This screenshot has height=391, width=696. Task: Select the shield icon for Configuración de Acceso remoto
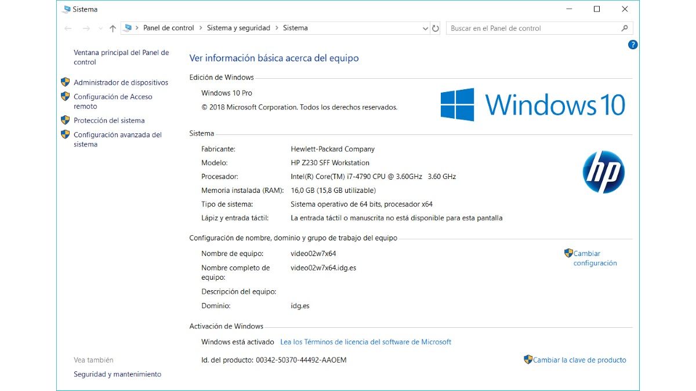(65, 97)
